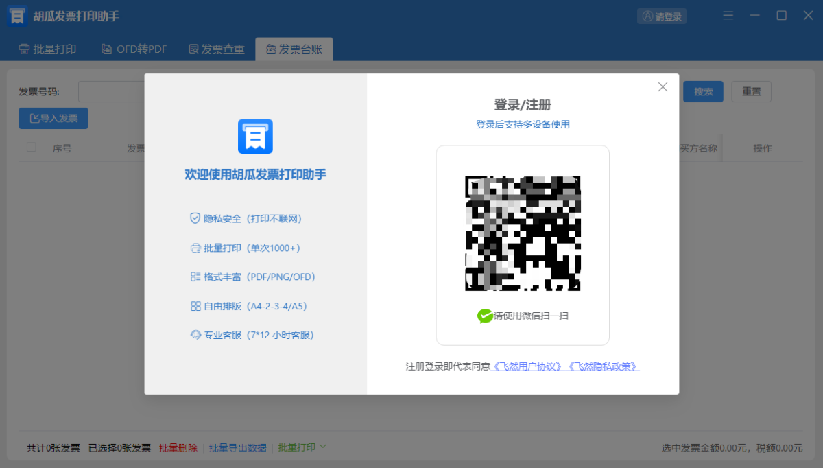Click the batch print printer icon in the dialog
This screenshot has width=823, height=468.
195,248
